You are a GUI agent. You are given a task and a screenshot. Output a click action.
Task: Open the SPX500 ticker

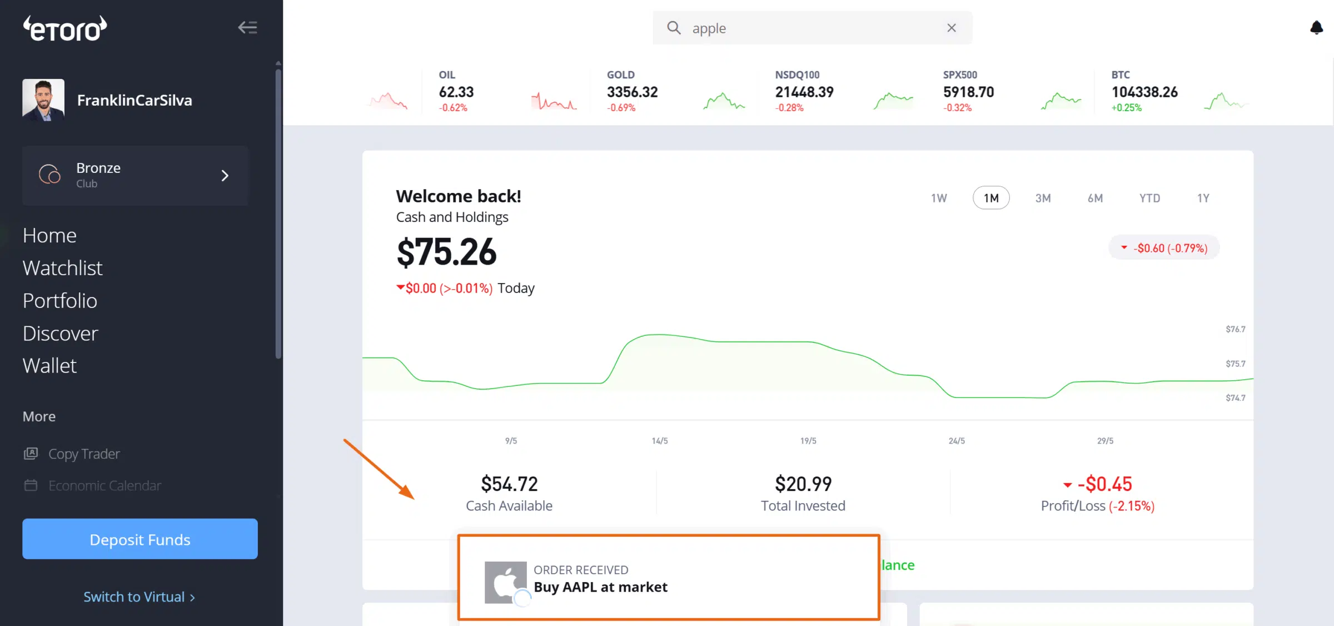pos(968,91)
